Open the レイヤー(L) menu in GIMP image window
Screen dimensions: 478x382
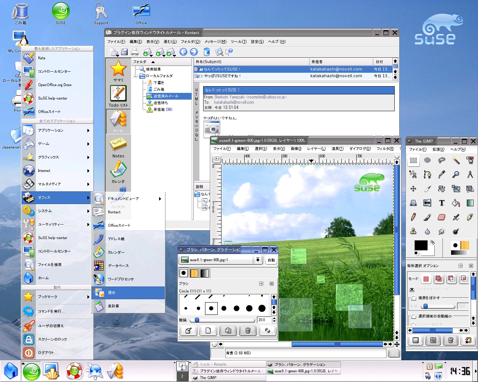pos(316,149)
